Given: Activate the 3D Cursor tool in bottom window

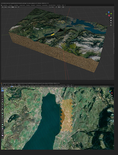Looking at the screenshot, I should point(2,93).
